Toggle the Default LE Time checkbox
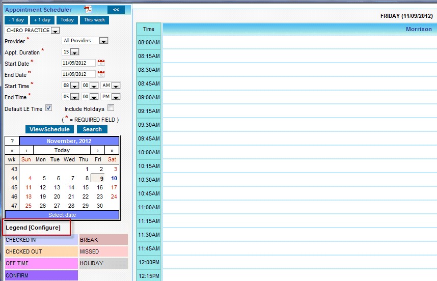This screenshot has height=281, width=437. [49, 108]
